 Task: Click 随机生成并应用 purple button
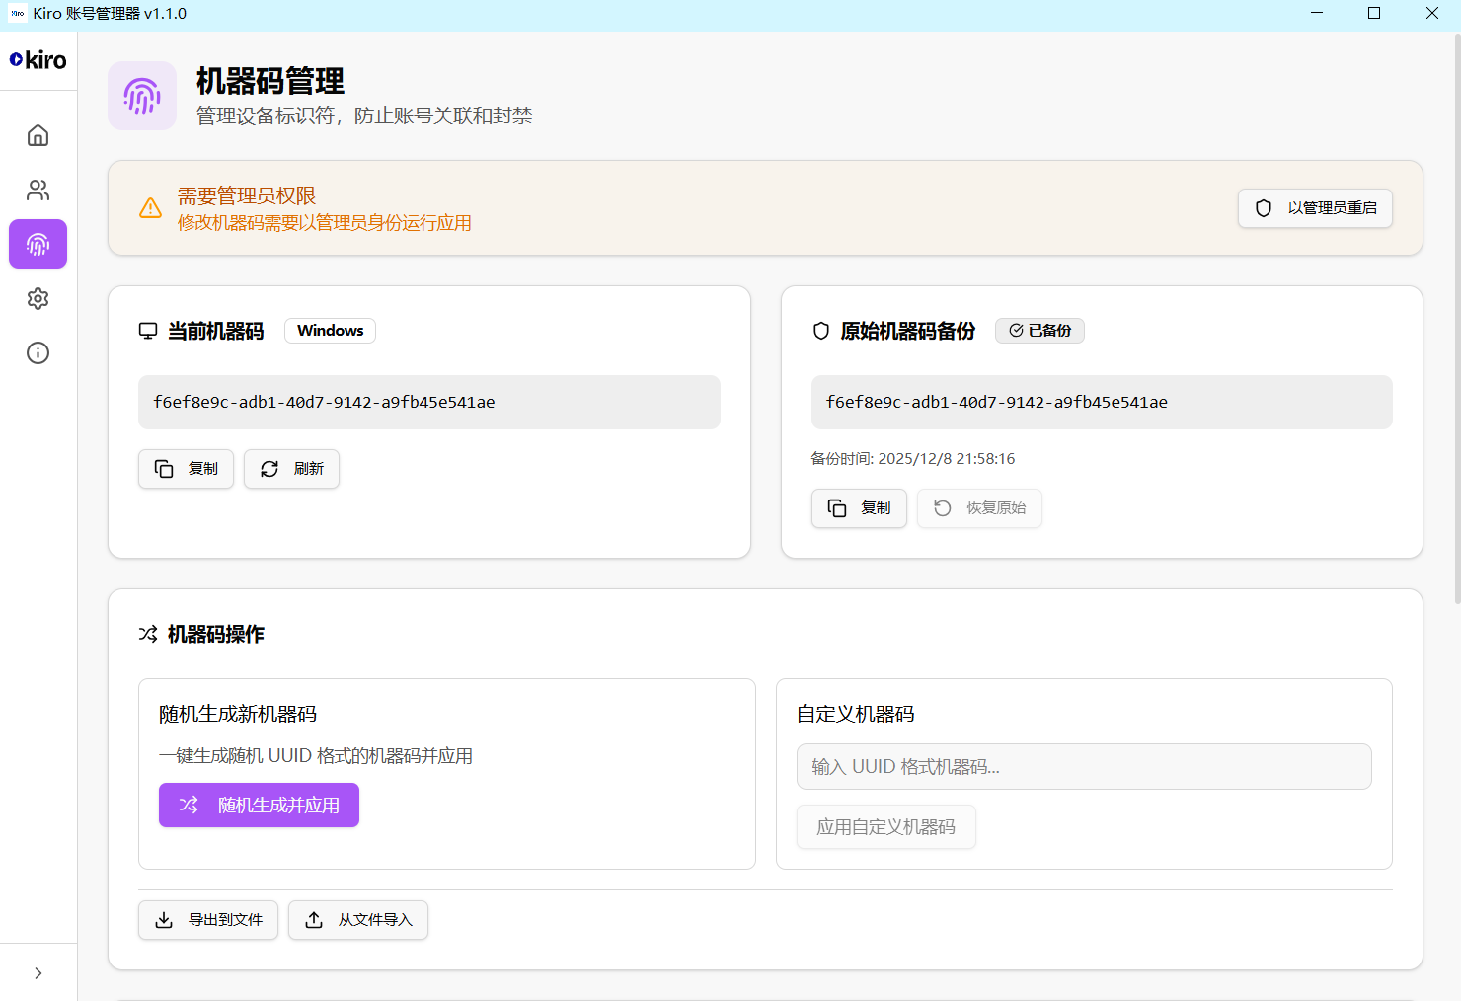tap(259, 806)
